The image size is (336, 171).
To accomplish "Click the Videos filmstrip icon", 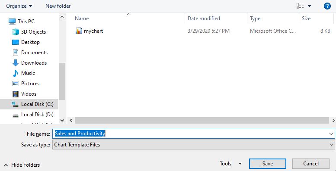I will coord(16,94).
